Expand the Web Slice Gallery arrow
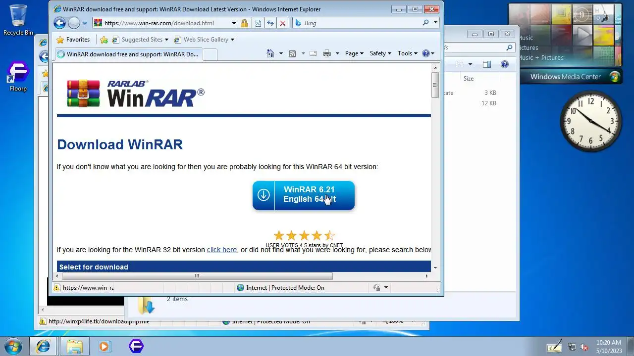634x356 pixels. click(x=232, y=40)
